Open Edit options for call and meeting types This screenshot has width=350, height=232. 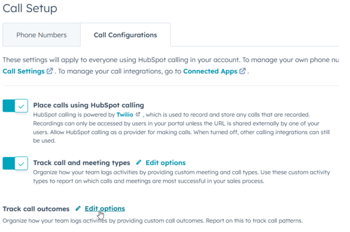coord(165,163)
